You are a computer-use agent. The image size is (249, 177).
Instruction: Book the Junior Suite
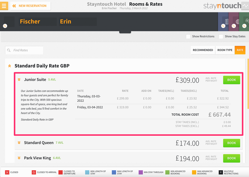coord(231,80)
